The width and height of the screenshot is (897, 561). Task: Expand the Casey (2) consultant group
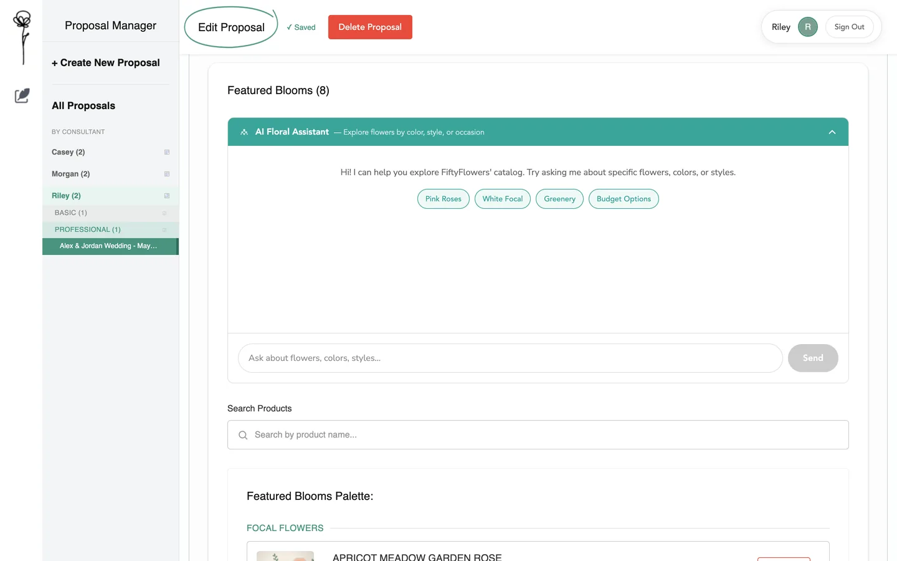click(110, 152)
